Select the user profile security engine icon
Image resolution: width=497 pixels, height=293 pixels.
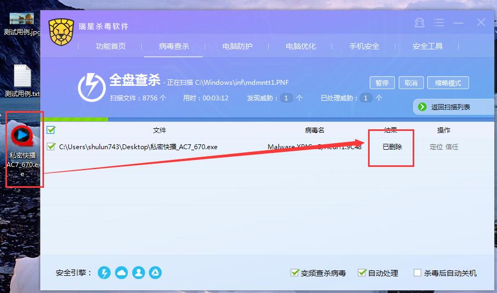139,273
